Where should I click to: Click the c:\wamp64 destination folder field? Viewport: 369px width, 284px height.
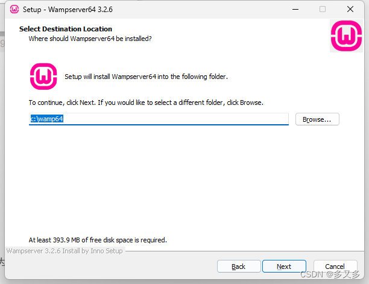[159, 119]
